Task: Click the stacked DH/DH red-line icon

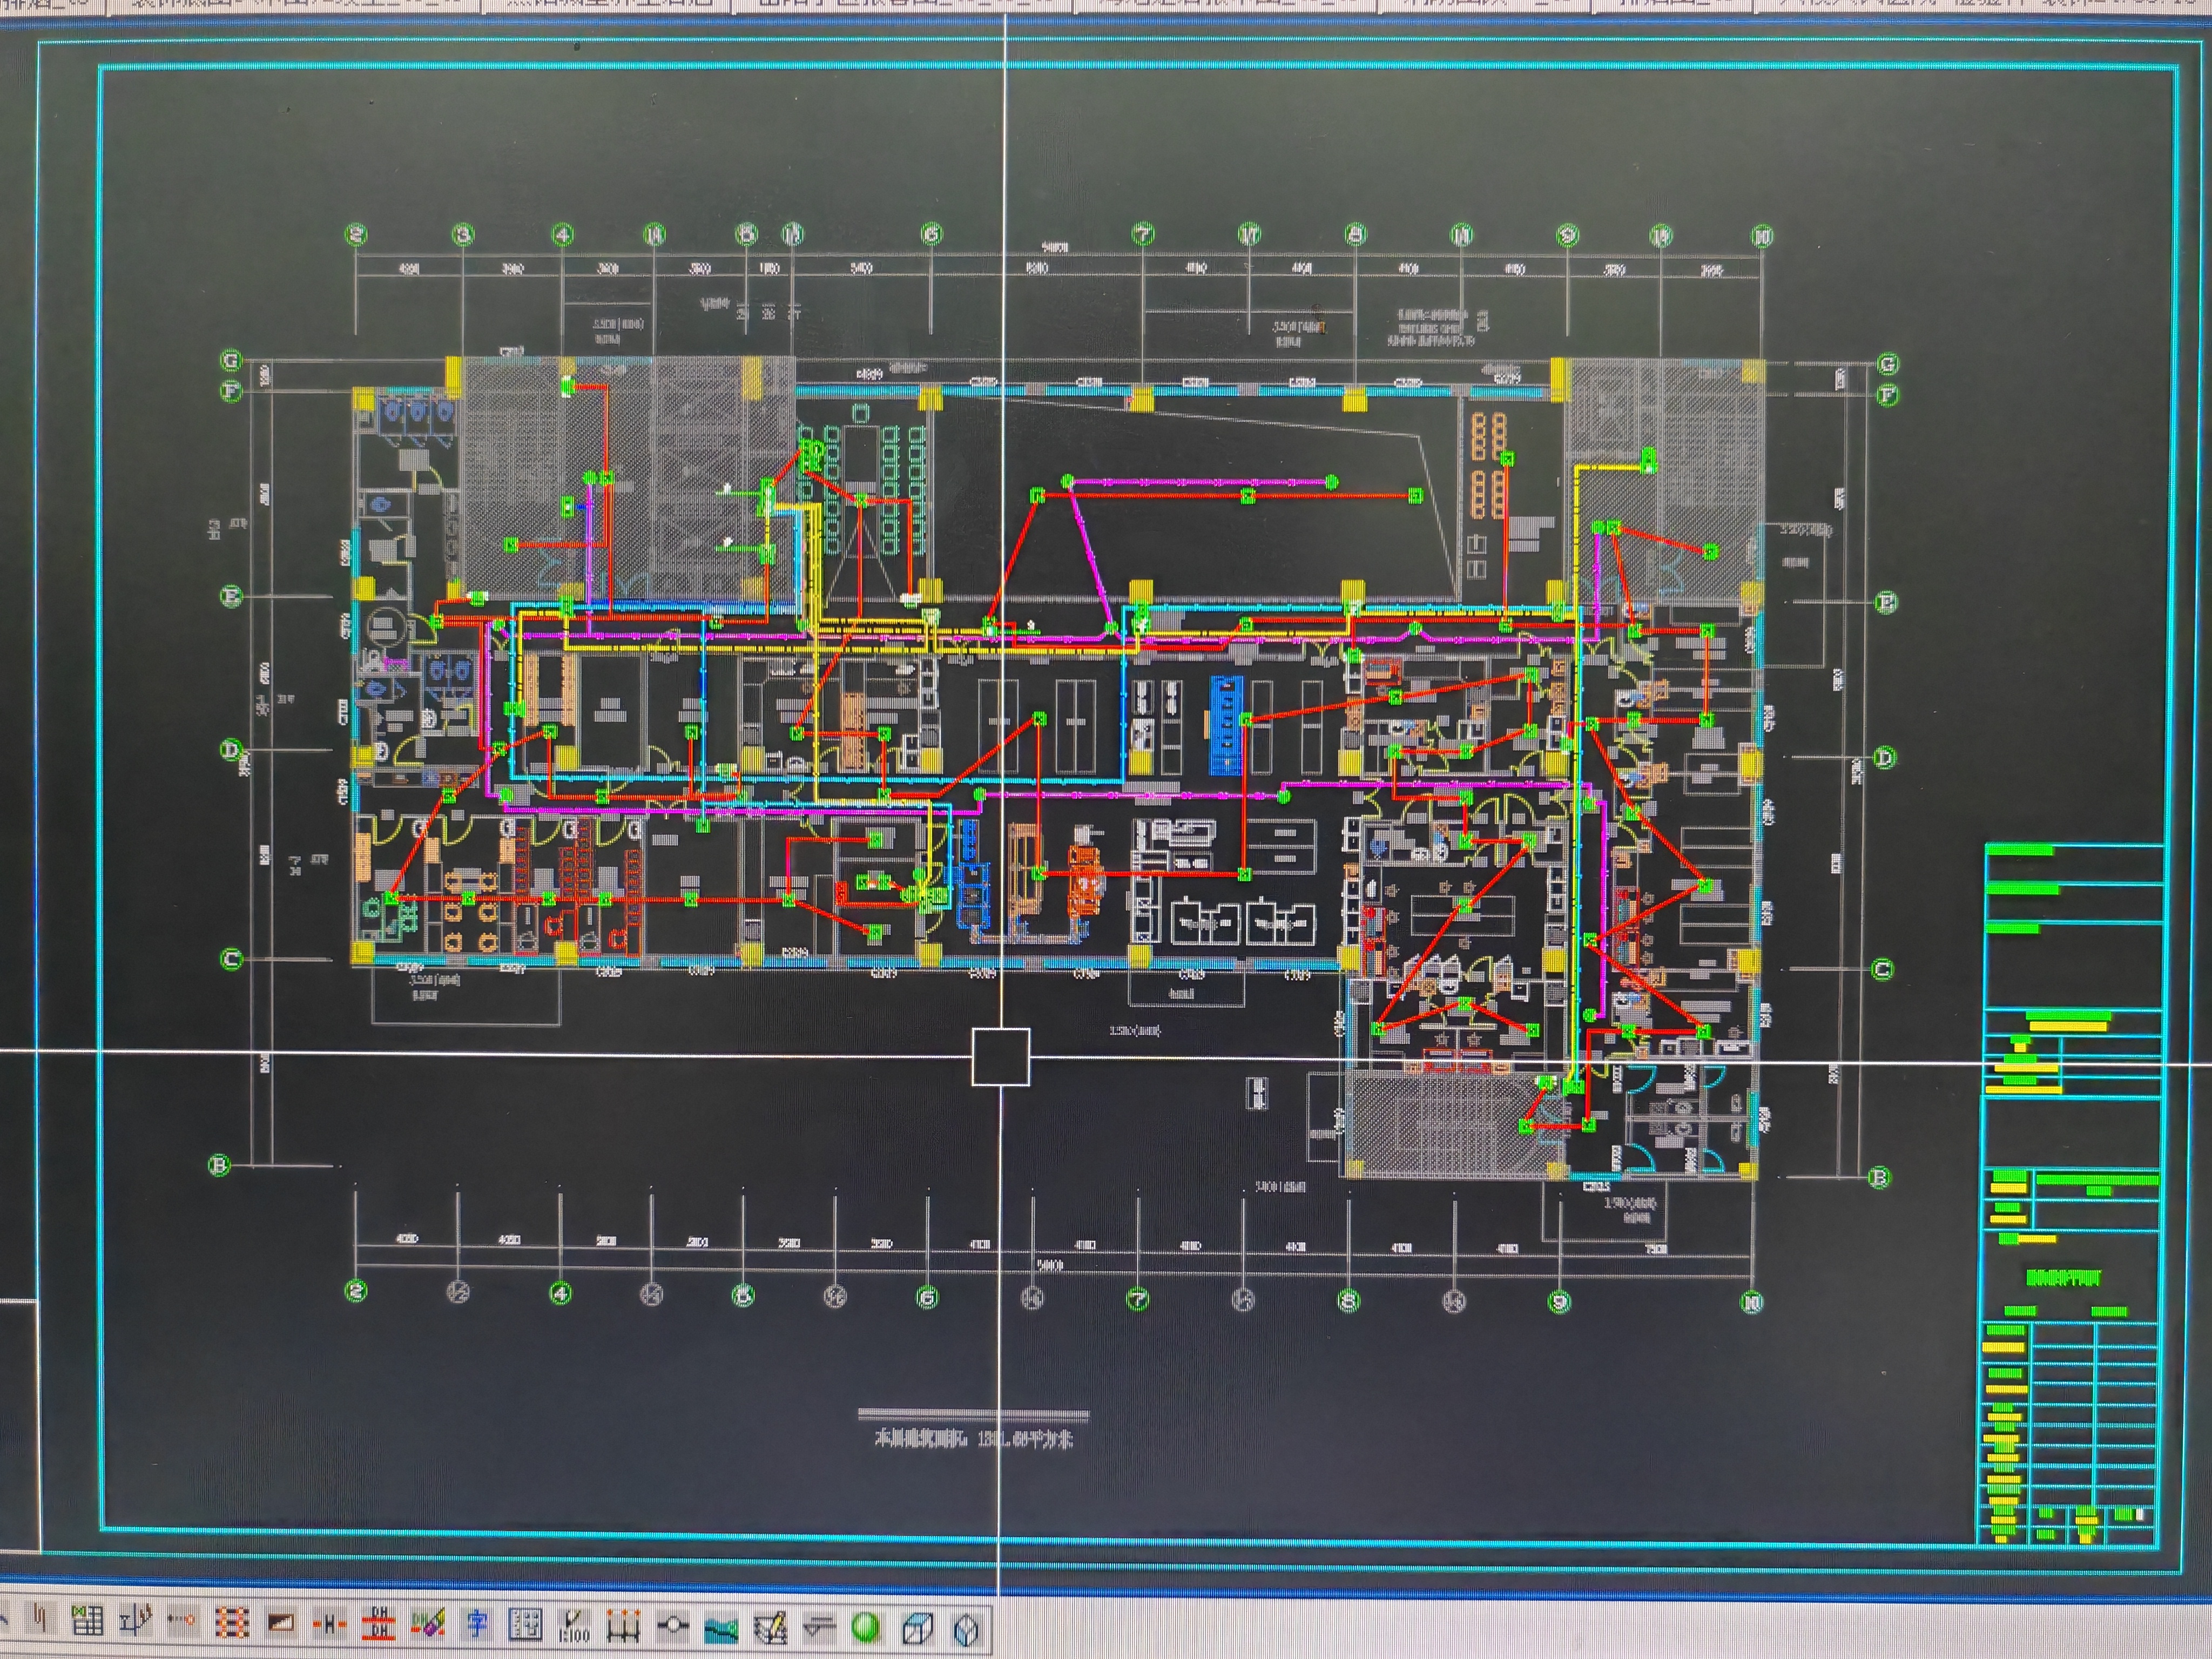Action: (379, 1624)
